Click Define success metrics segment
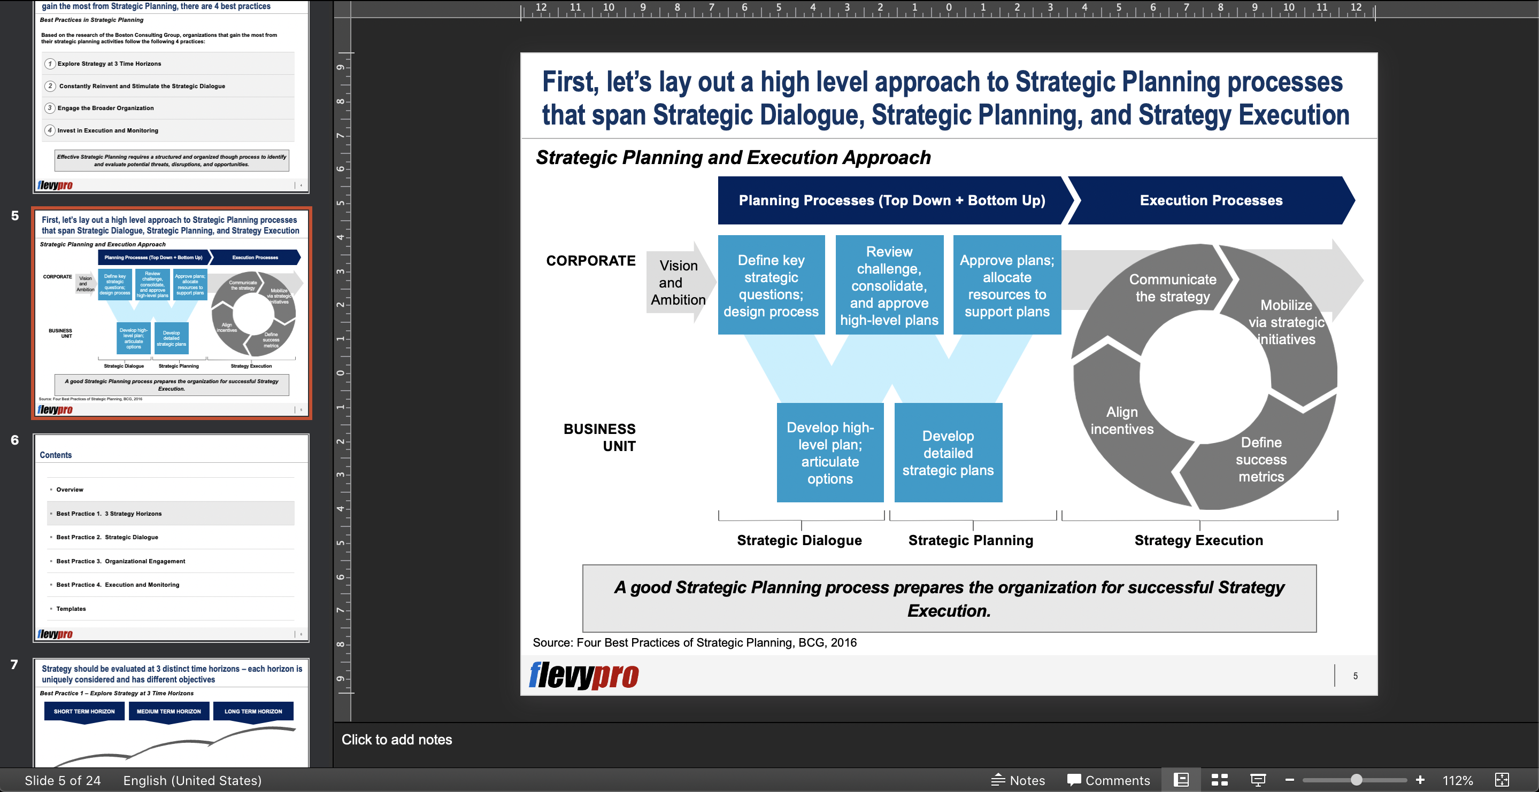 [x=1260, y=459]
